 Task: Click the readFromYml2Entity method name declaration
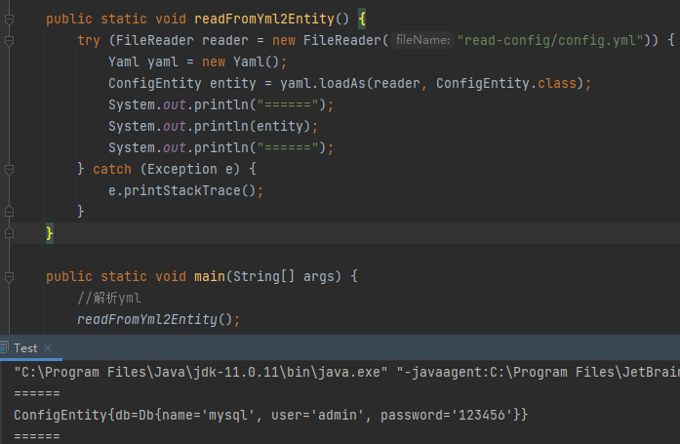pyautogui.click(x=264, y=19)
